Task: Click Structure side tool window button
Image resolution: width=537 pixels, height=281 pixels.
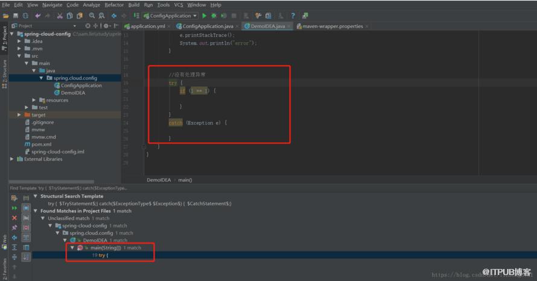Action: [x=4, y=75]
